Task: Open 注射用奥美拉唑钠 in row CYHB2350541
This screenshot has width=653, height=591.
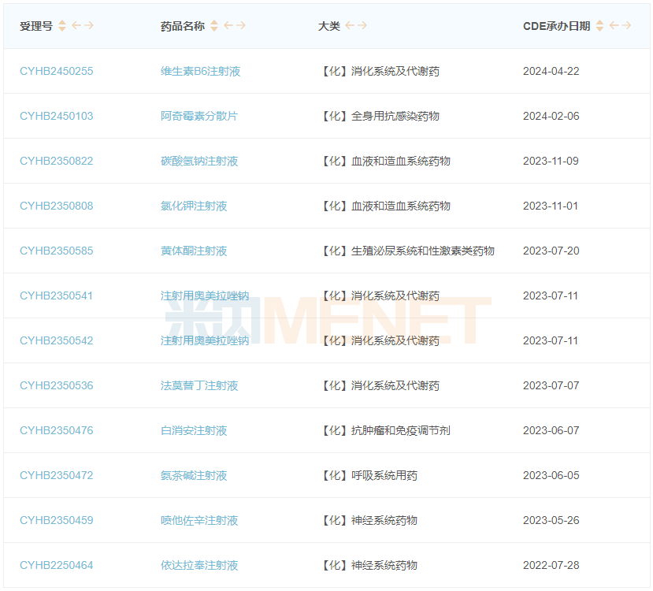Action: click(x=205, y=296)
